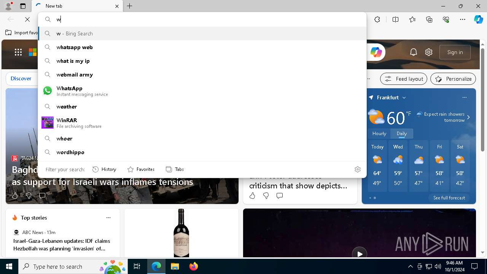Open Microsoft Edge from the taskbar
This screenshot has height=274, width=487.
[x=156, y=266]
